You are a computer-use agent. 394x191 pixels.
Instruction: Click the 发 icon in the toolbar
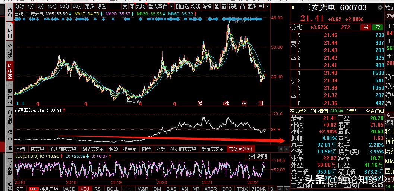click(124, 6)
